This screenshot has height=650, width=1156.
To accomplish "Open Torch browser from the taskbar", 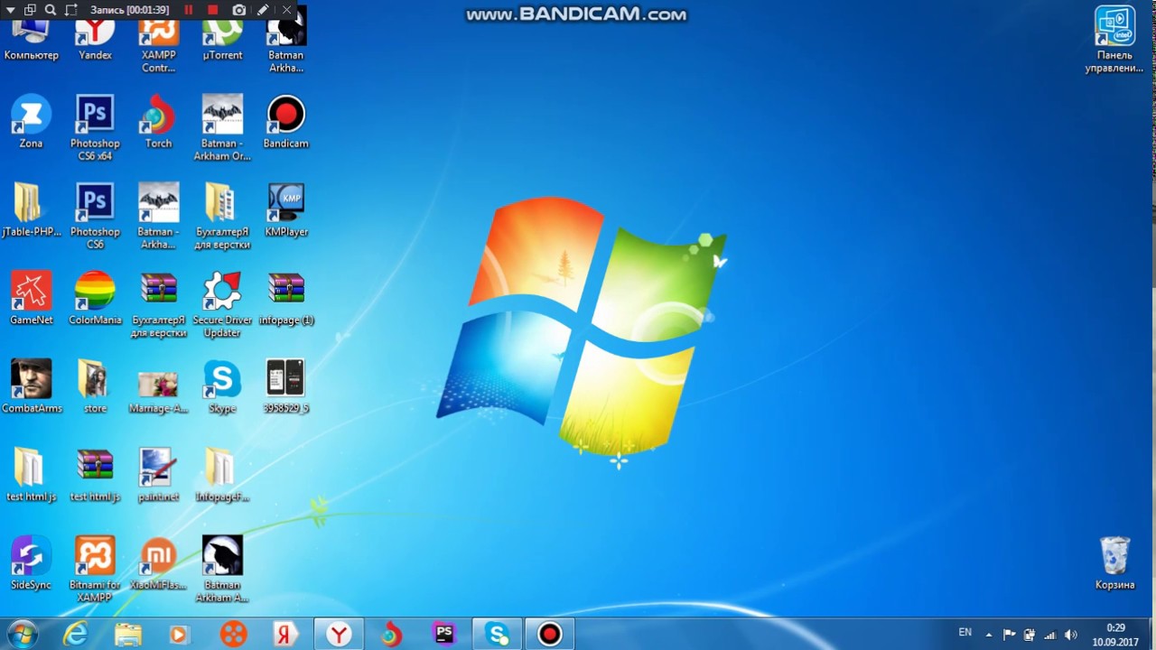I will click(391, 634).
